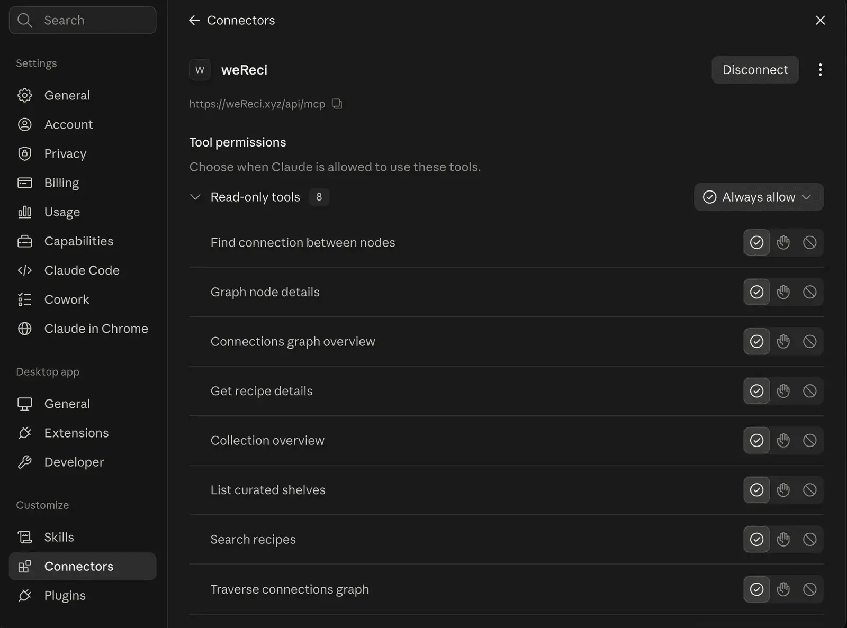Open the Always allow dropdown

coord(759,197)
